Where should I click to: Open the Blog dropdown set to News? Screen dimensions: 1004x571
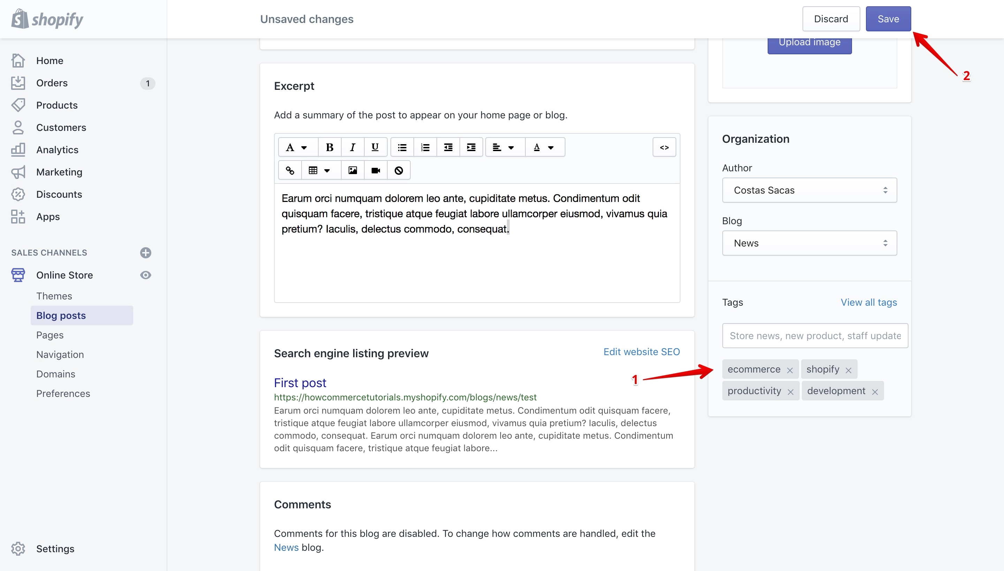pyautogui.click(x=809, y=243)
